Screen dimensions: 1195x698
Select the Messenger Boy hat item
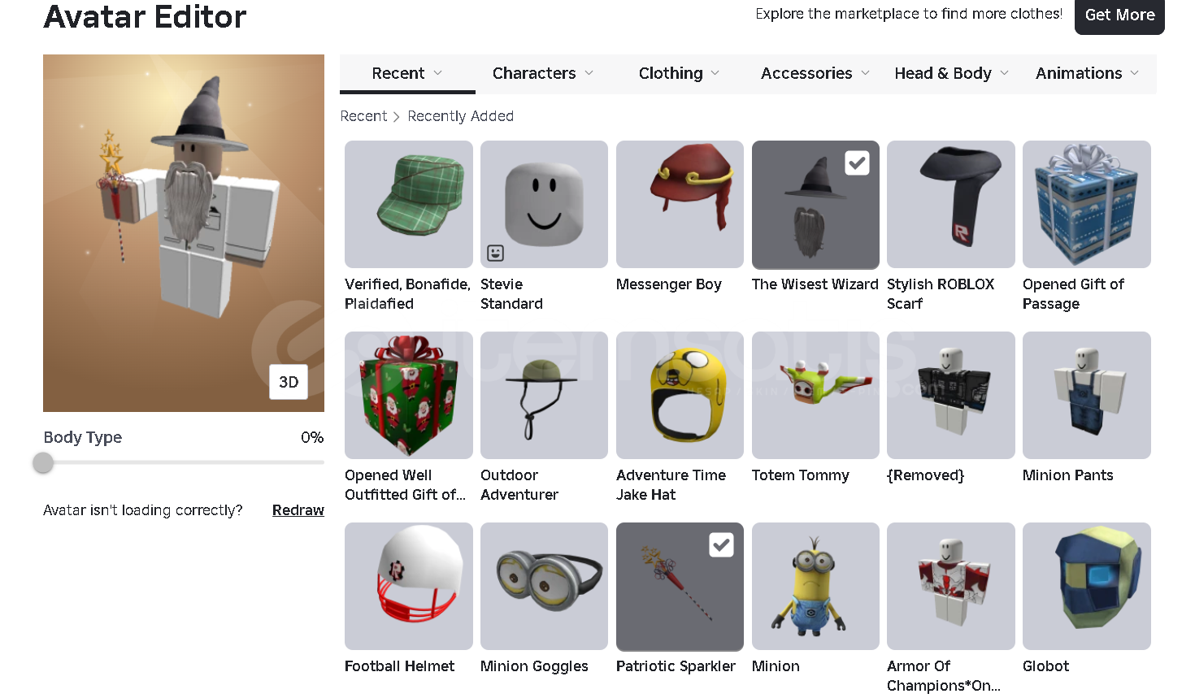click(x=680, y=204)
